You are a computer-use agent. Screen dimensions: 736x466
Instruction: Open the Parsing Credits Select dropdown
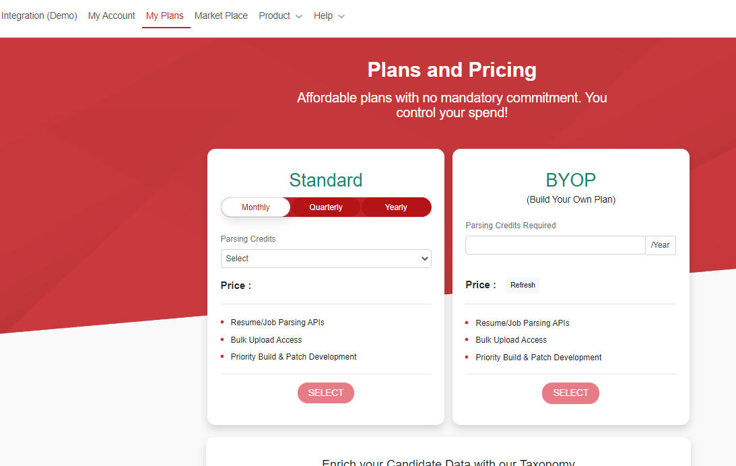(x=326, y=259)
